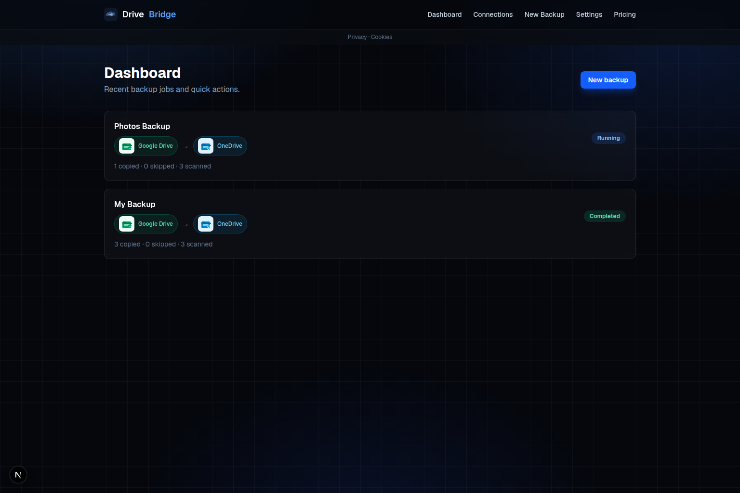Click the Completed status badge
740x493 pixels.
click(x=605, y=216)
